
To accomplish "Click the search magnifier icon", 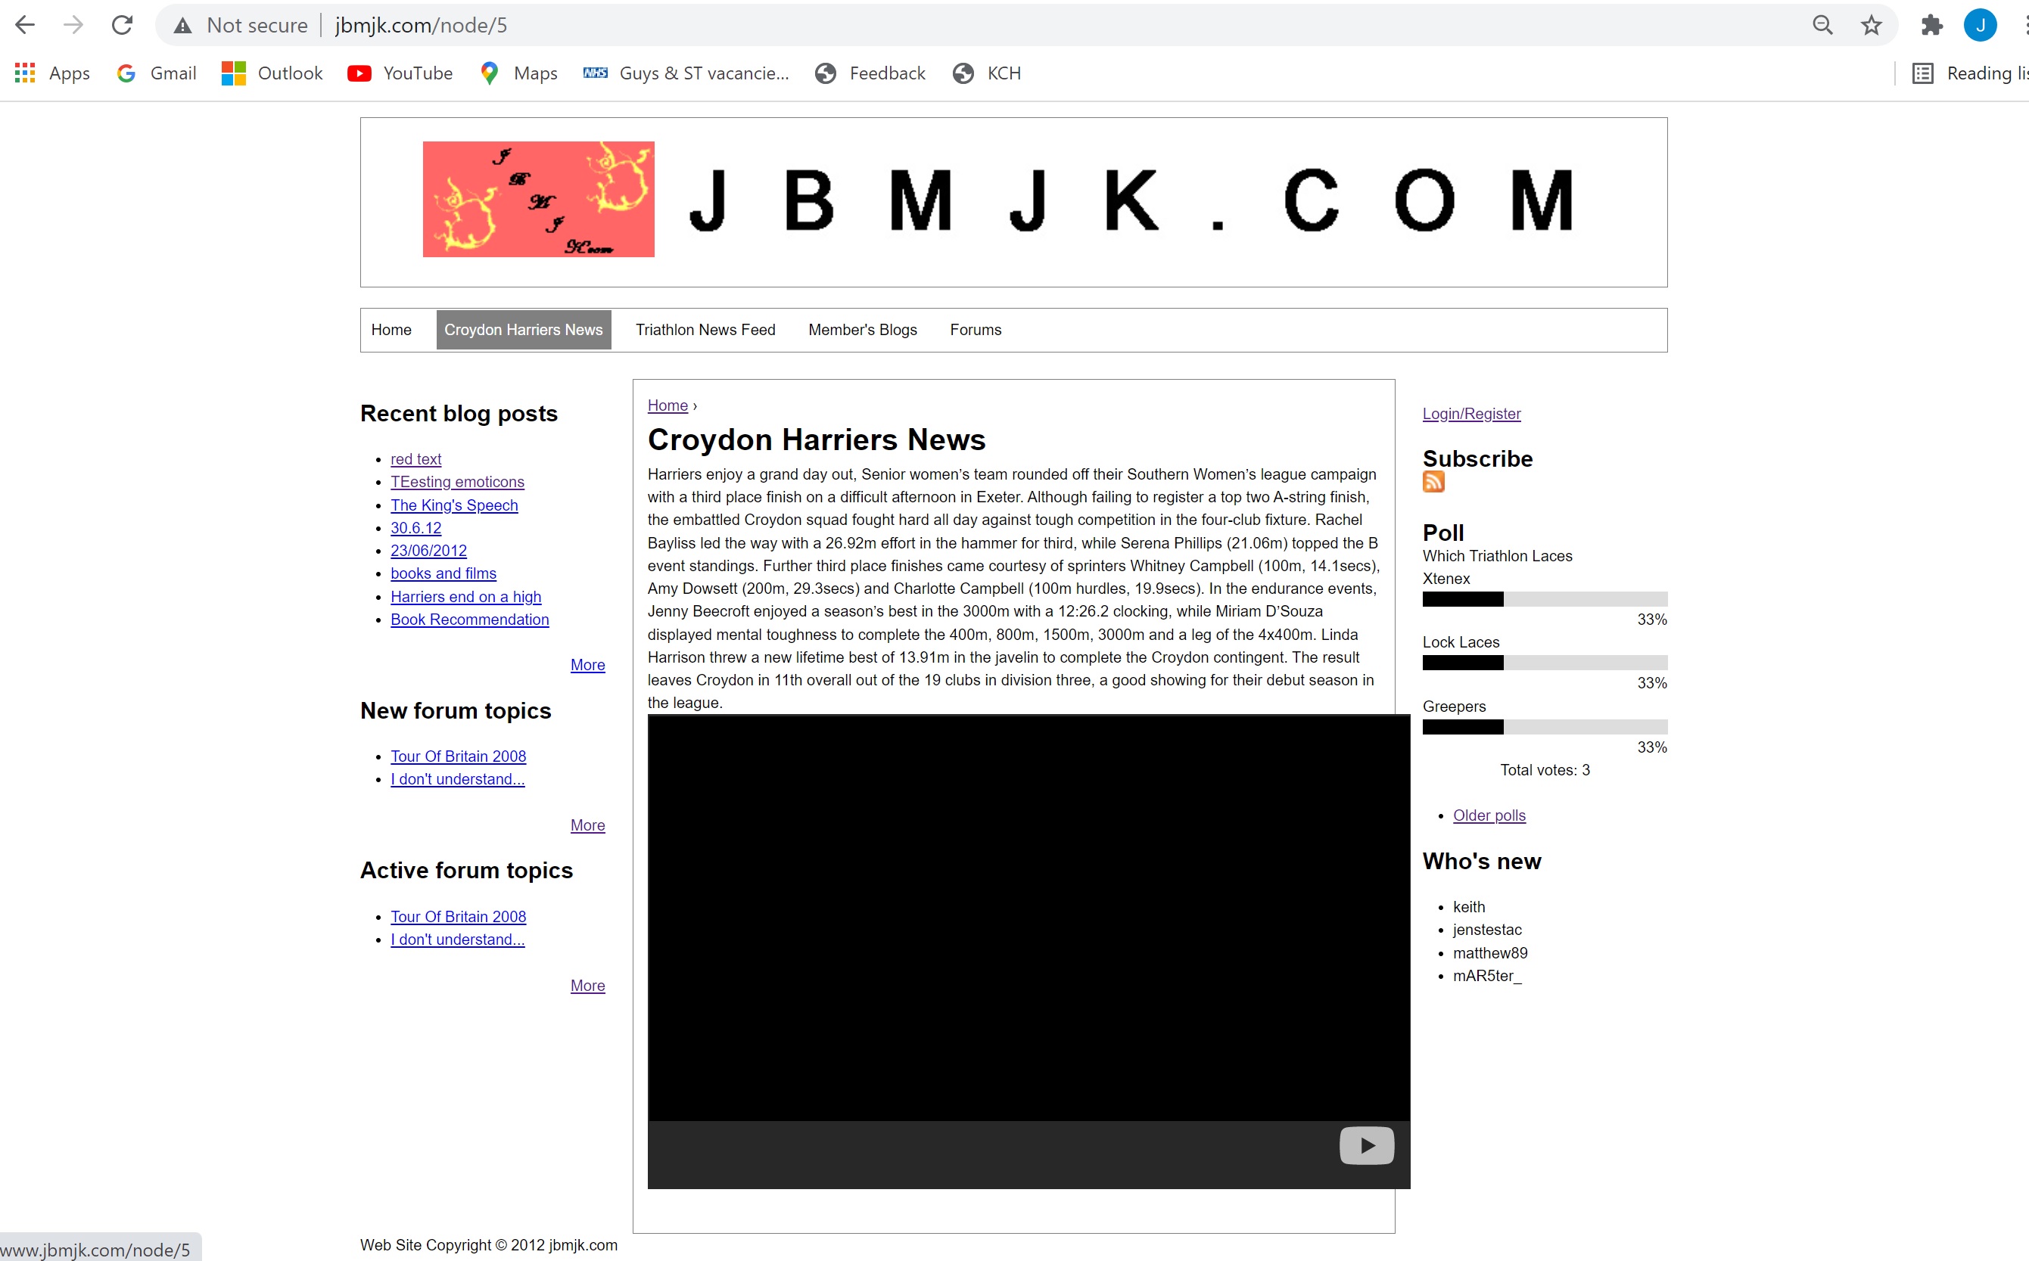I will [1822, 25].
